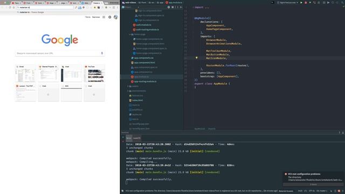Add a new terminal session with the plus icon
Image resolution: width=345 pixels, height=194 pixels.
click(x=123, y=137)
